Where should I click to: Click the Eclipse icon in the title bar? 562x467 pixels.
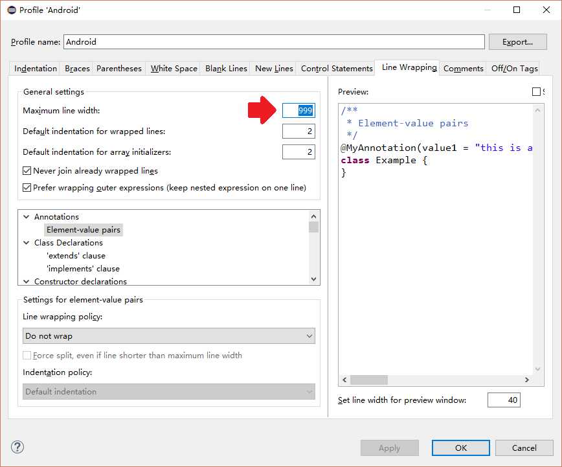(12, 10)
